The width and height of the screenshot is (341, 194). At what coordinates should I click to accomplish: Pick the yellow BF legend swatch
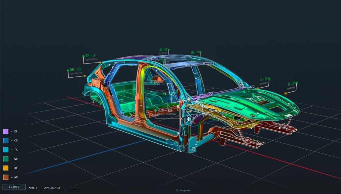(6, 168)
